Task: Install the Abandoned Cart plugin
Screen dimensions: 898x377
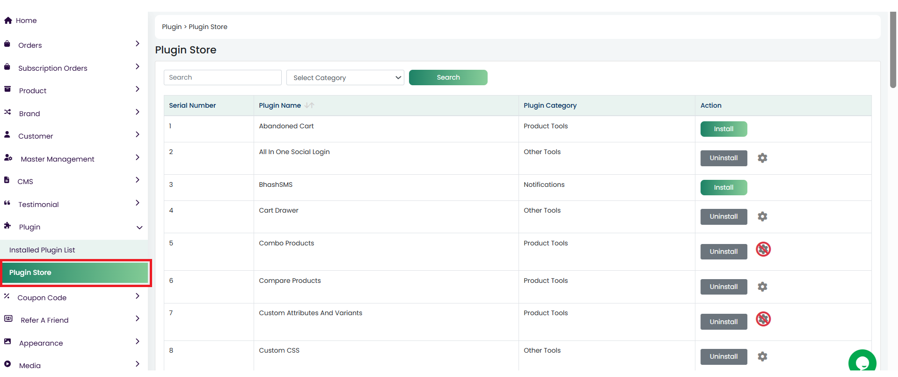Action: coord(723,129)
